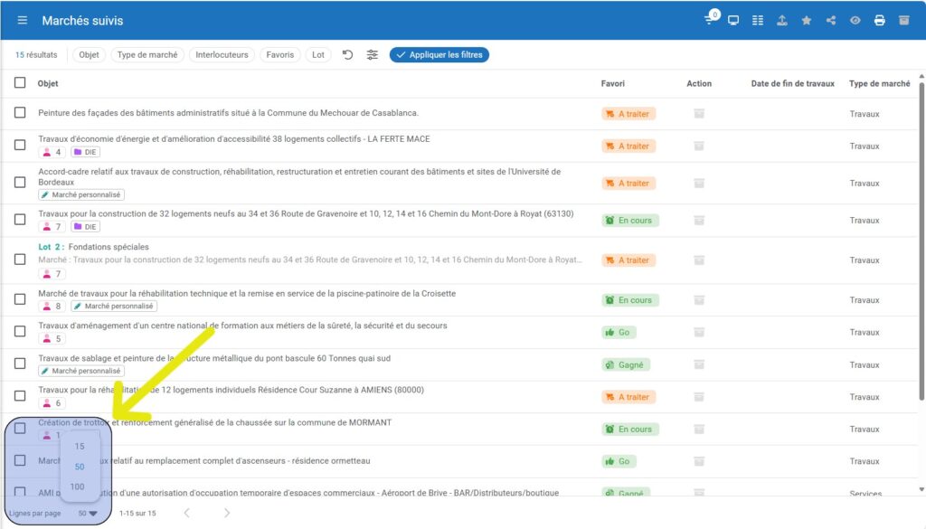The height and width of the screenshot is (529, 926).
Task: Click the print icon in header
Action: [879, 20]
